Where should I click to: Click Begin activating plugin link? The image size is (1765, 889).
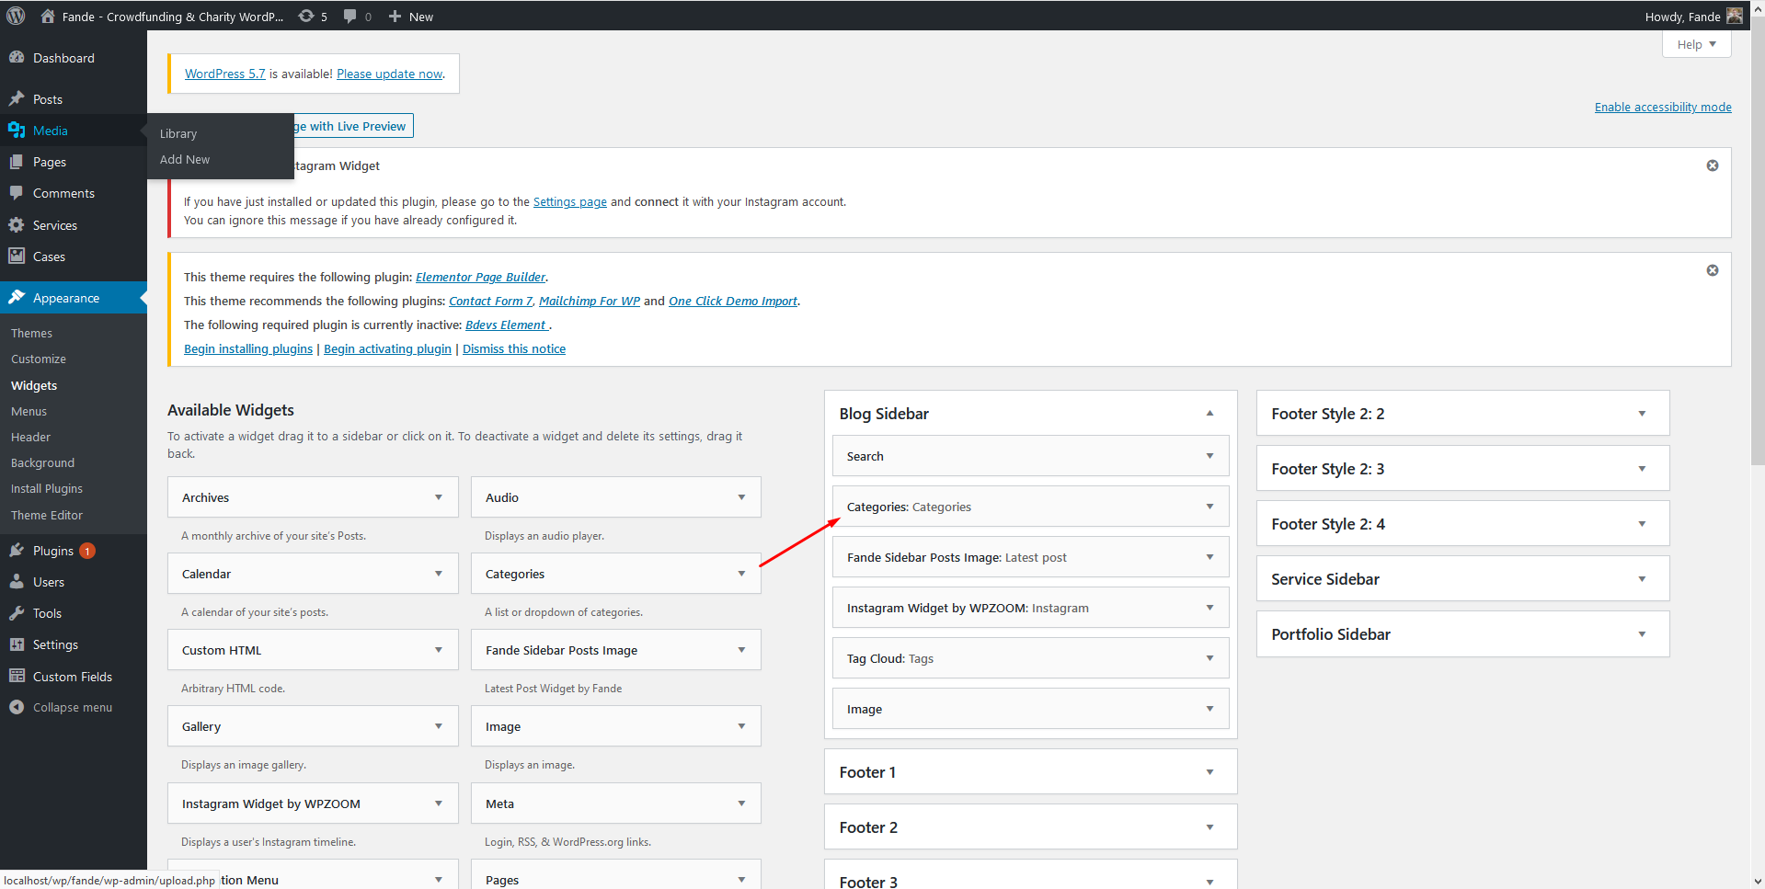(387, 348)
